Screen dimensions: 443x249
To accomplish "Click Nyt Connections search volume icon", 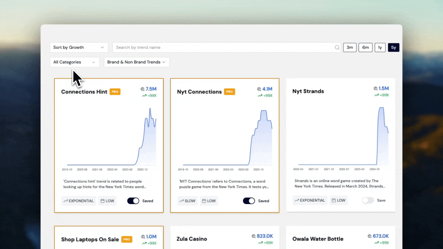I will [x=259, y=89].
